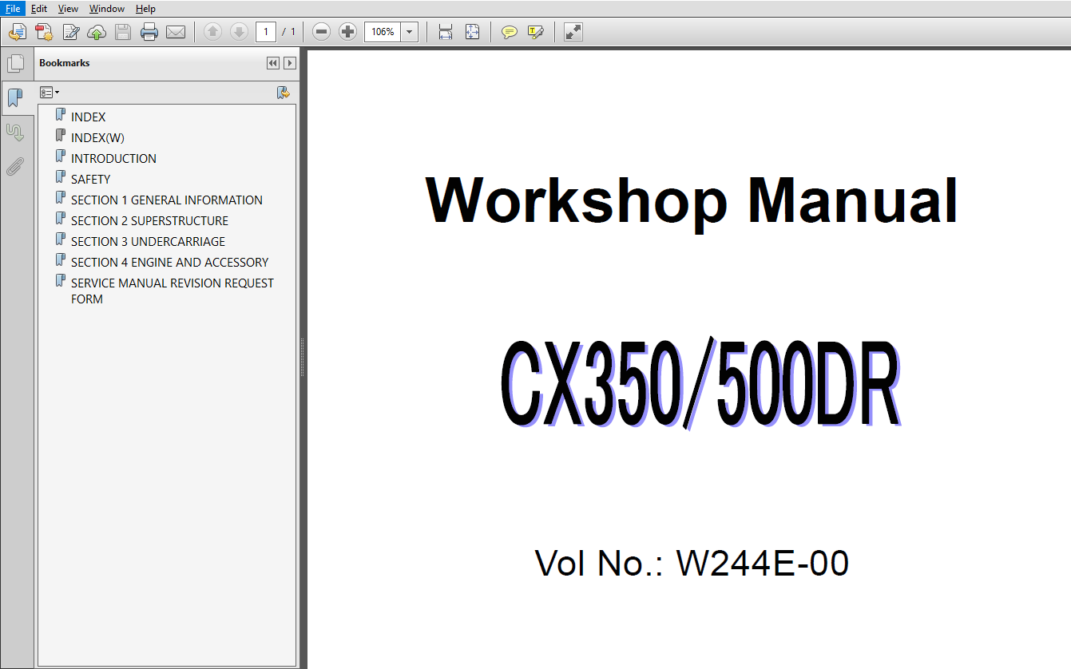Open bookmark options dropdown menu
1071x669 pixels.
[x=50, y=93]
